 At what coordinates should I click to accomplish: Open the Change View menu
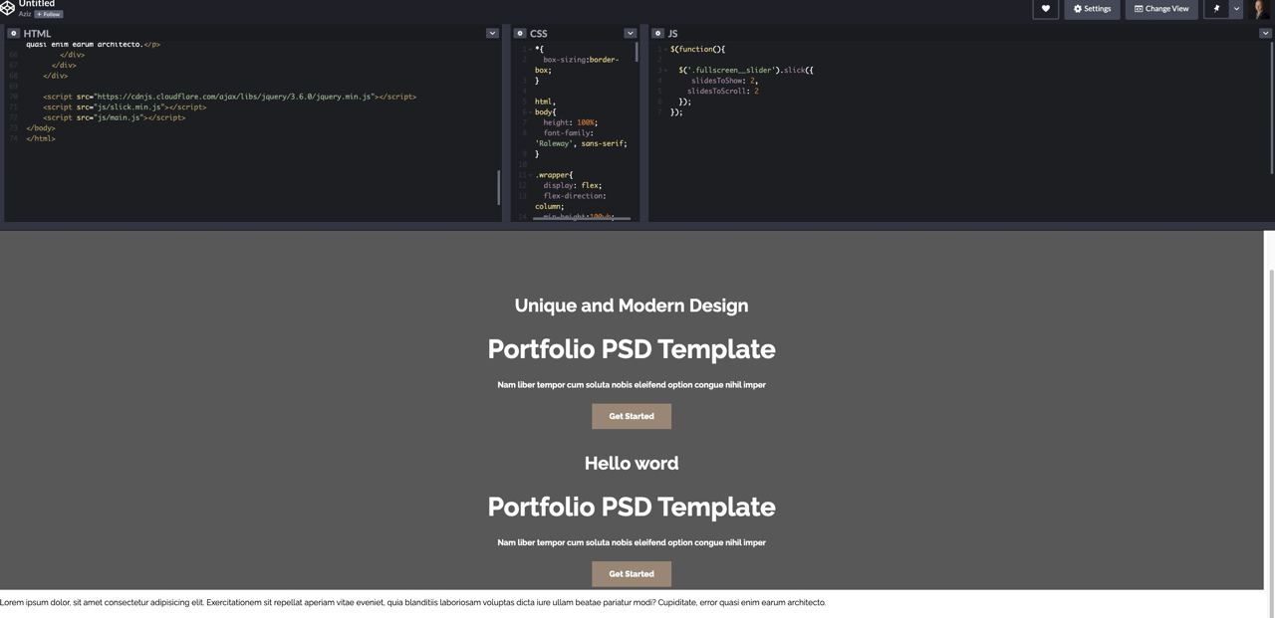tap(1161, 9)
